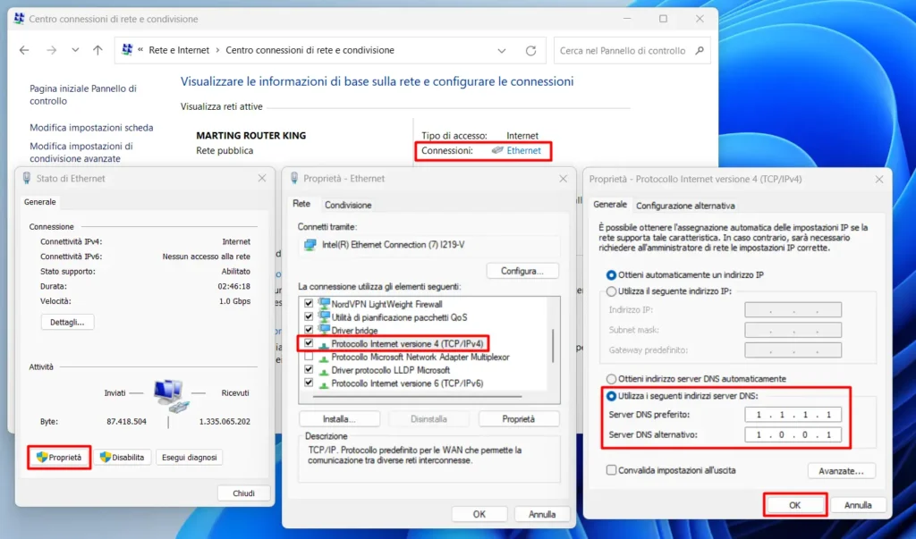The width and height of the screenshot is (916, 539).
Task: Click Intel Ethernet adapter icon
Action: [310, 245]
